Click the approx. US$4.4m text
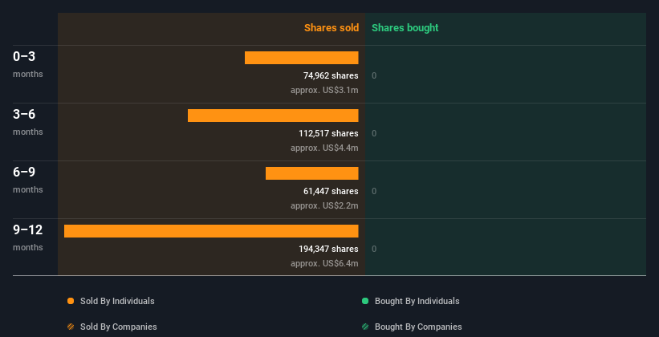659x337 pixels. pyautogui.click(x=324, y=148)
